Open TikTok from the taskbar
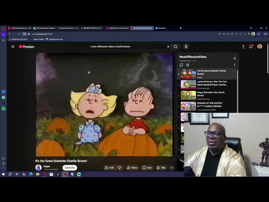269x202 pixels. [x=58, y=174]
